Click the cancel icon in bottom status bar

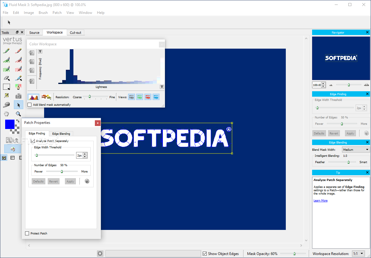click(100, 253)
